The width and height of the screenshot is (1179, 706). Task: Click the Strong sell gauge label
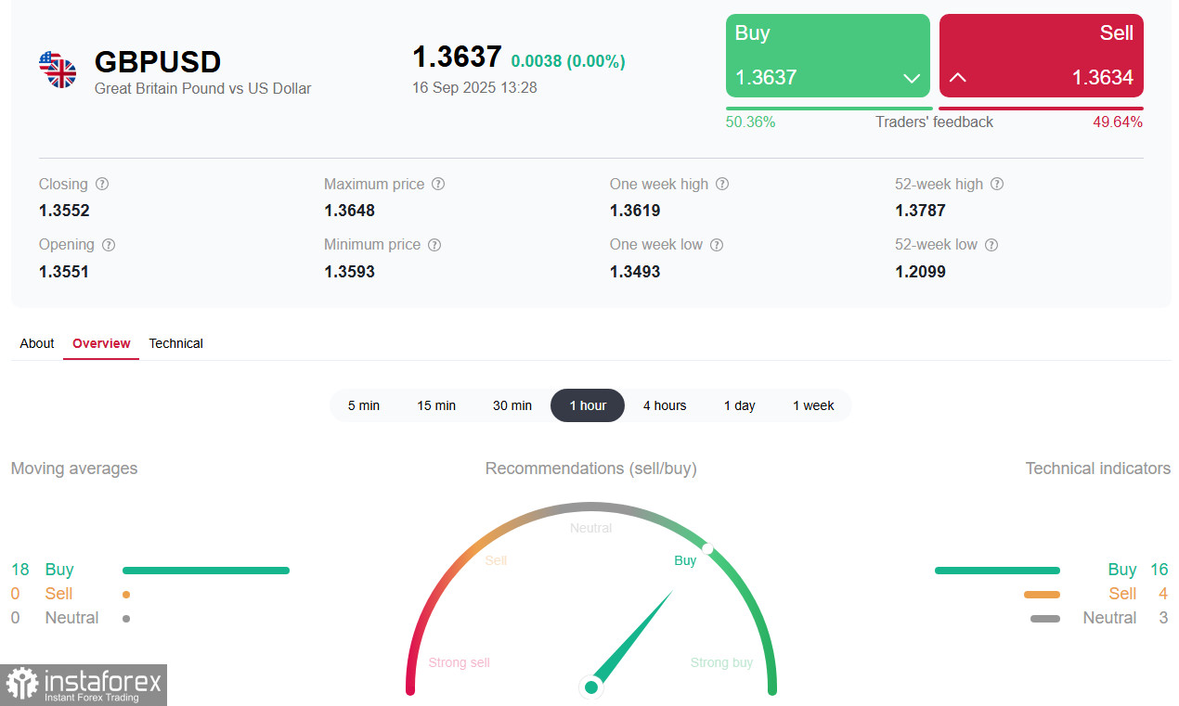coord(459,663)
